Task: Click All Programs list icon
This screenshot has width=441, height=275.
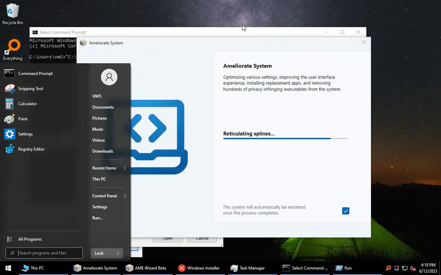Action: tap(10, 239)
